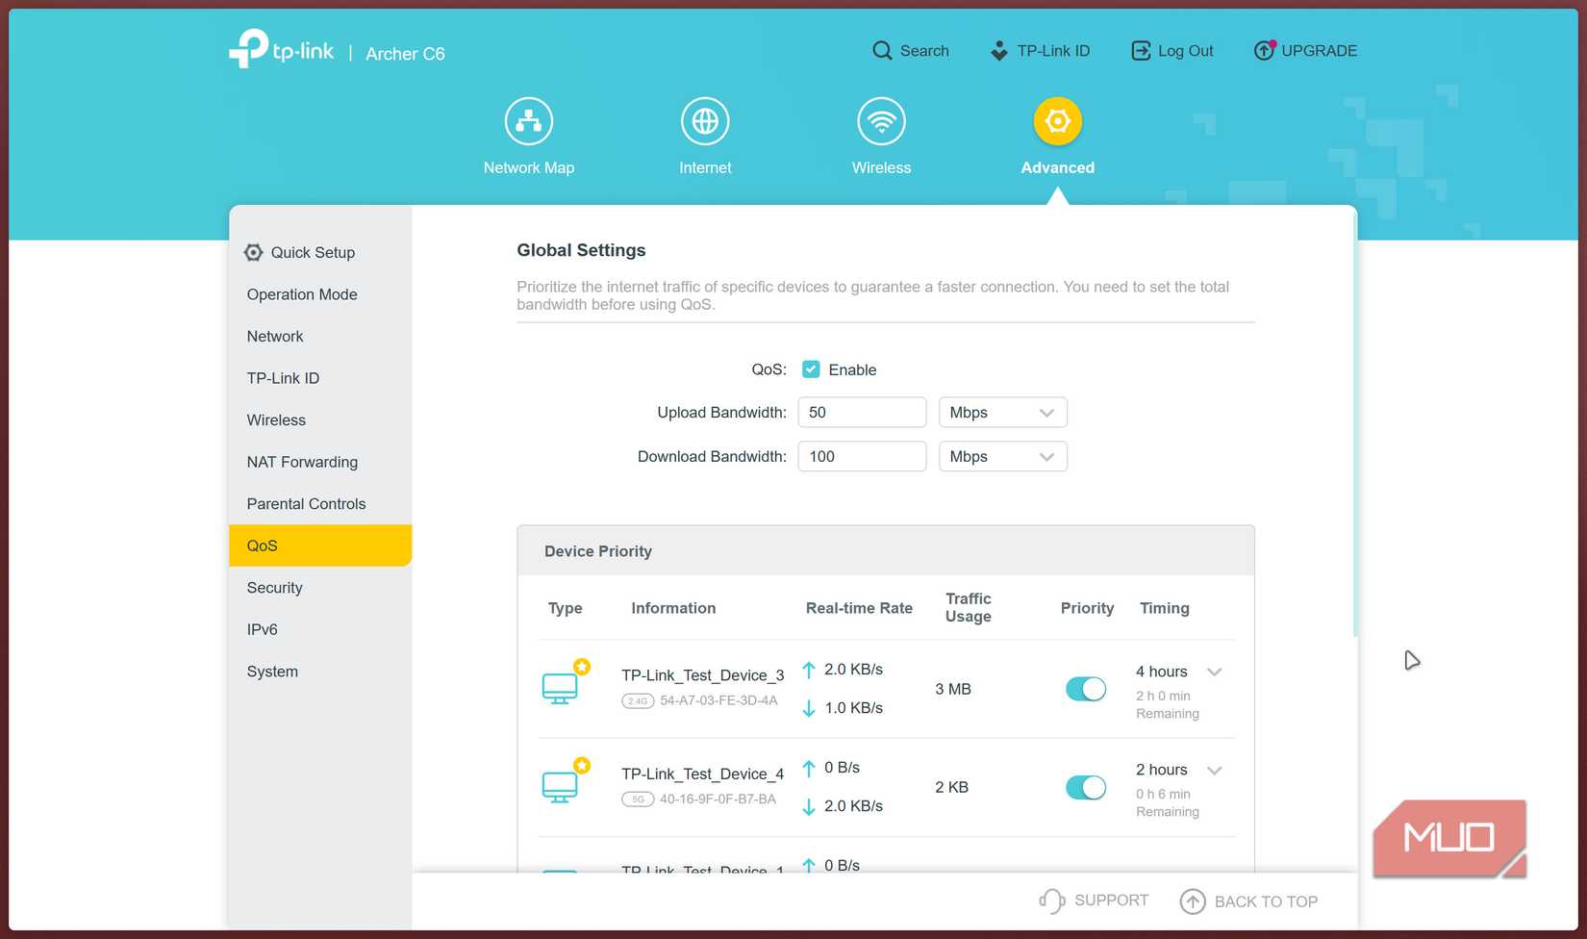Image resolution: width=1587 pixels, height=939 pixels.
Task: Click the Upload Bandwidth input field
Action: (862, 413)
